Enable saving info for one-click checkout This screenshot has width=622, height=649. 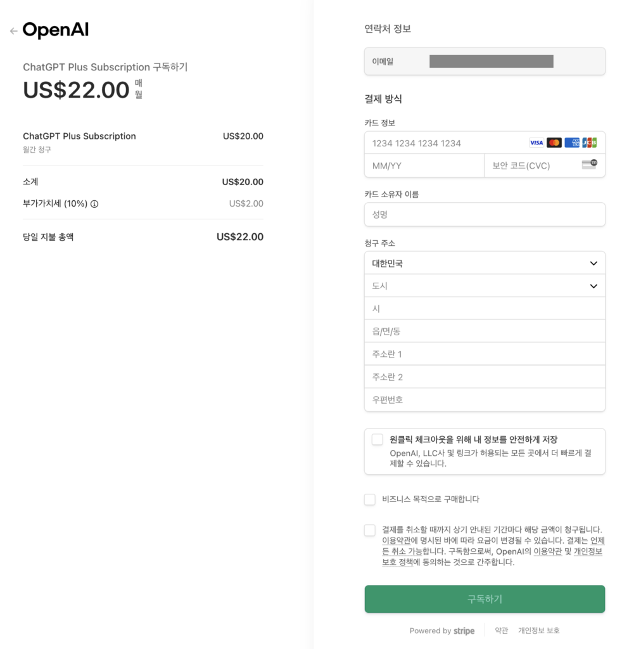tap(378, 440)
